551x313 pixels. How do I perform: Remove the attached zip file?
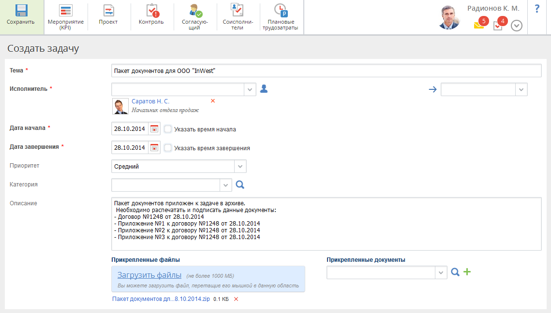click(x=236, y=299)
